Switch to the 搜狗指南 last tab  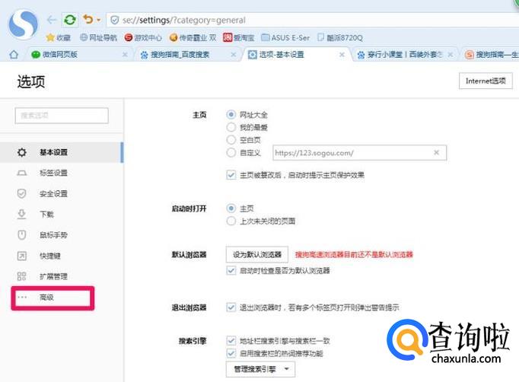coord(491,54)
